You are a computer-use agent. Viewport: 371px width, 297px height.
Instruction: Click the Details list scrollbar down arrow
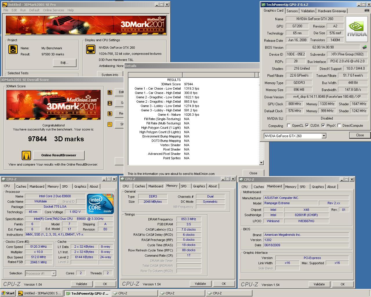coord(261,163)
